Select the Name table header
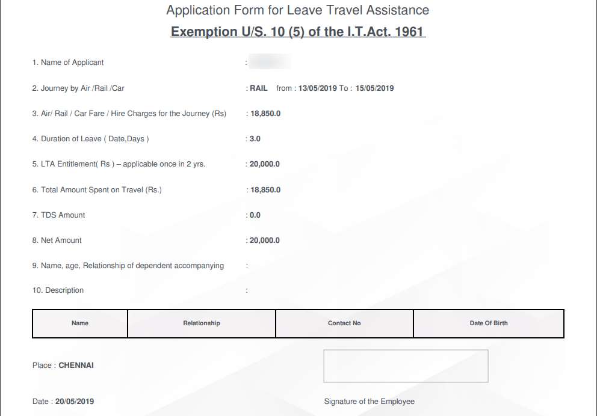Image resolution: width=597 pixels, height=416 pixels. [79, 323]
